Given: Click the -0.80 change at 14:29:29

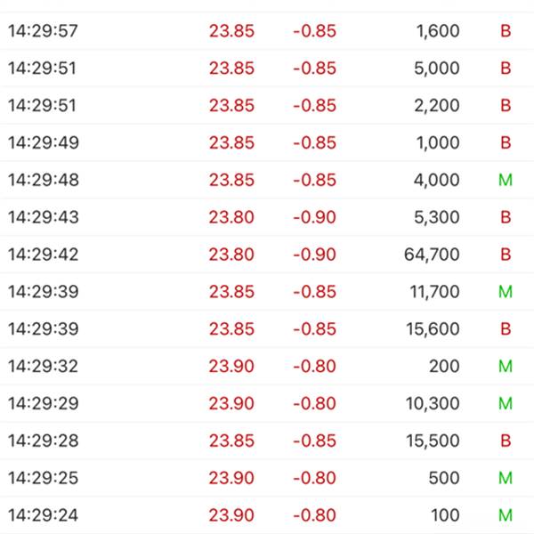Looking at the screenshot, I should click(x=314, y=404).
